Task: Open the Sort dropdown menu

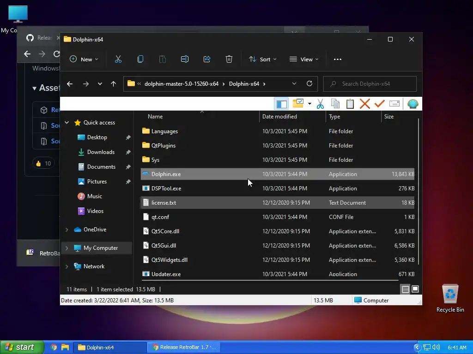Action: click(263, 59)
